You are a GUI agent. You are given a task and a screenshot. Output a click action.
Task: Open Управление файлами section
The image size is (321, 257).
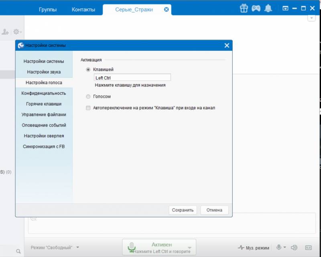[x=44, y=114]
